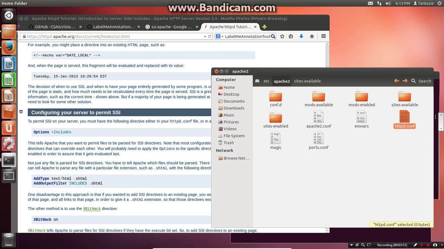
Task: Open the mods-available folder
Action: pos(318,99)
